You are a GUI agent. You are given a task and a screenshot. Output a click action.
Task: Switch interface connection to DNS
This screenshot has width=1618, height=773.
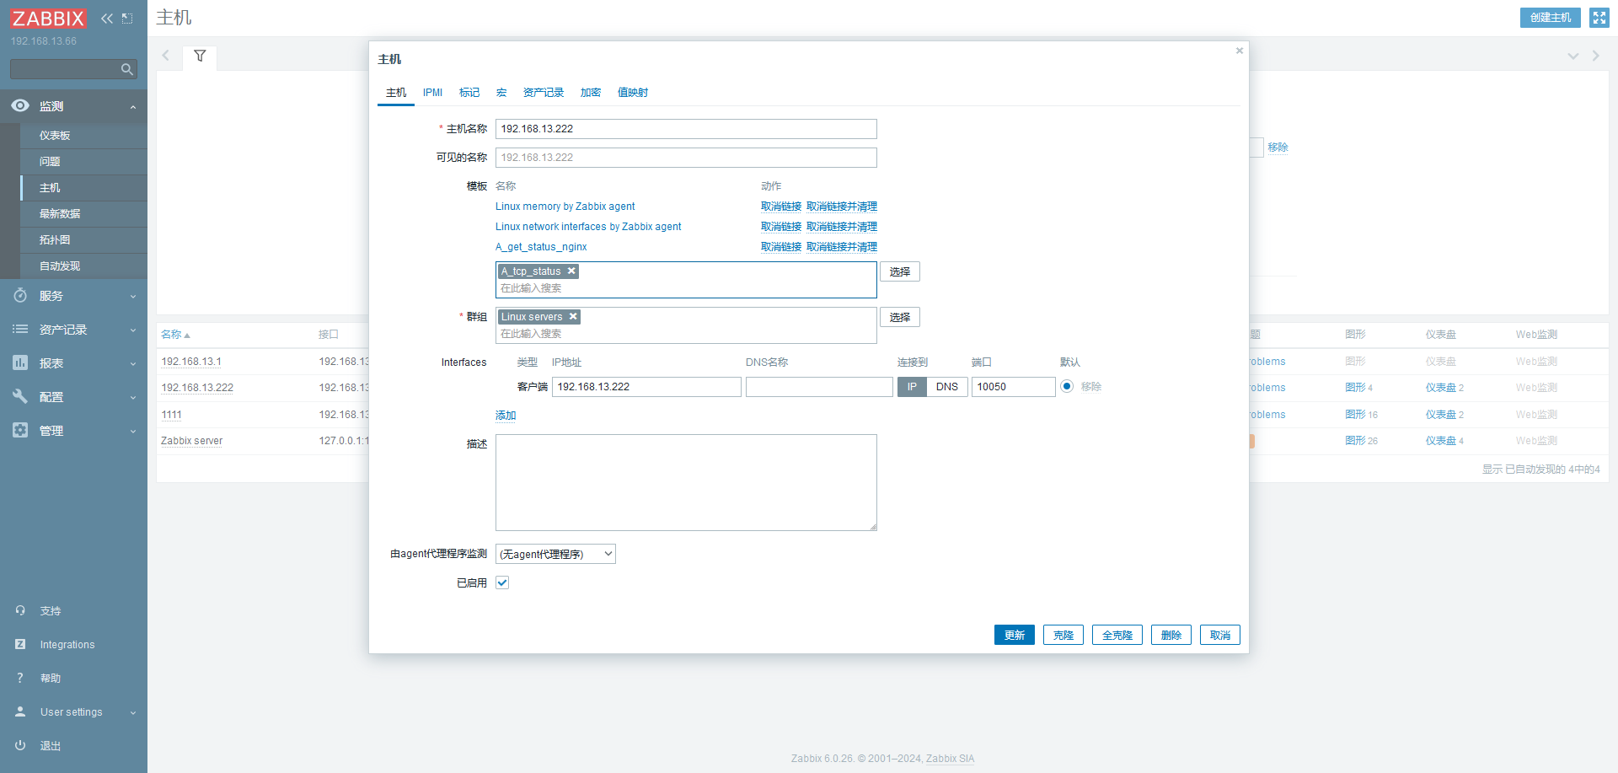(x=946, y=387)
